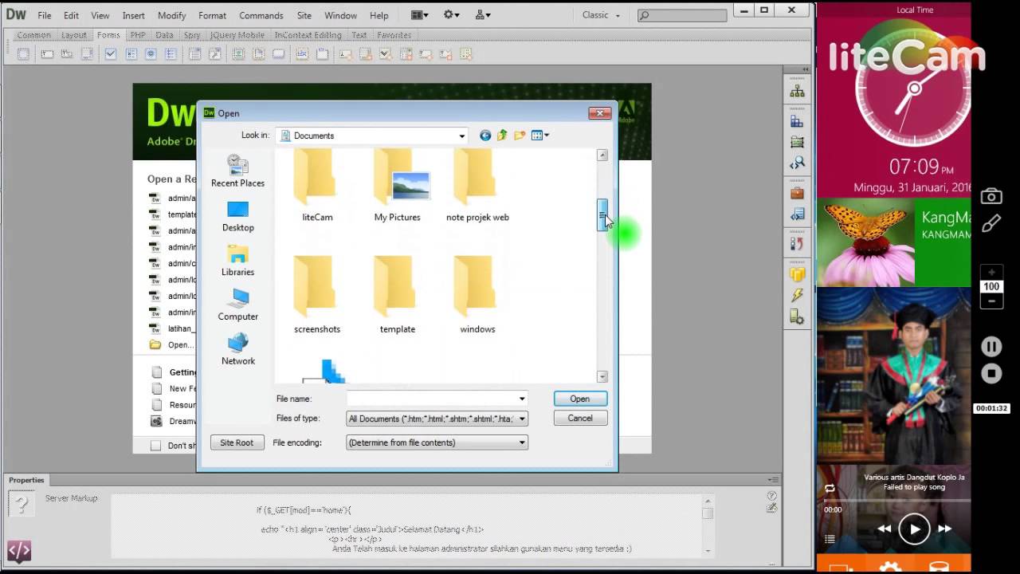Pause the liteCam recording

991,346
